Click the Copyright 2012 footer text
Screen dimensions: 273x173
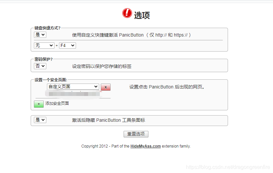pyautogui.click(x=136, y=146)
